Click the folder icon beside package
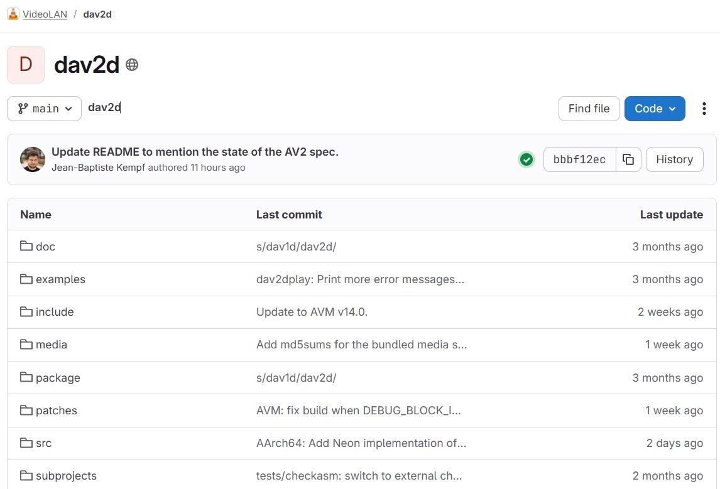 26,377
